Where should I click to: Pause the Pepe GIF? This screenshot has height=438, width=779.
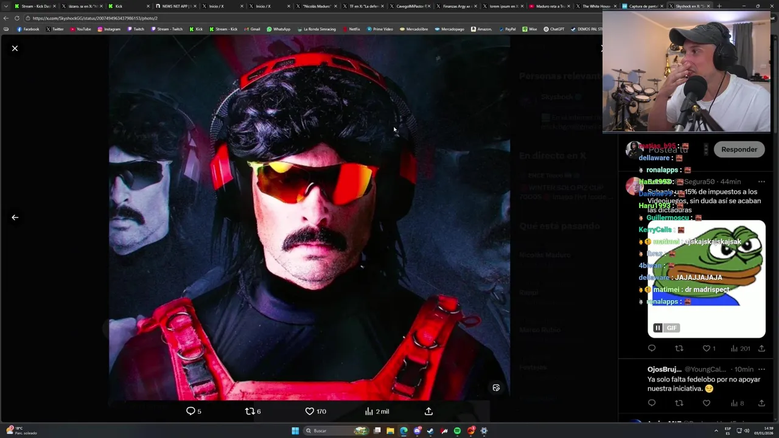(657, 328)
